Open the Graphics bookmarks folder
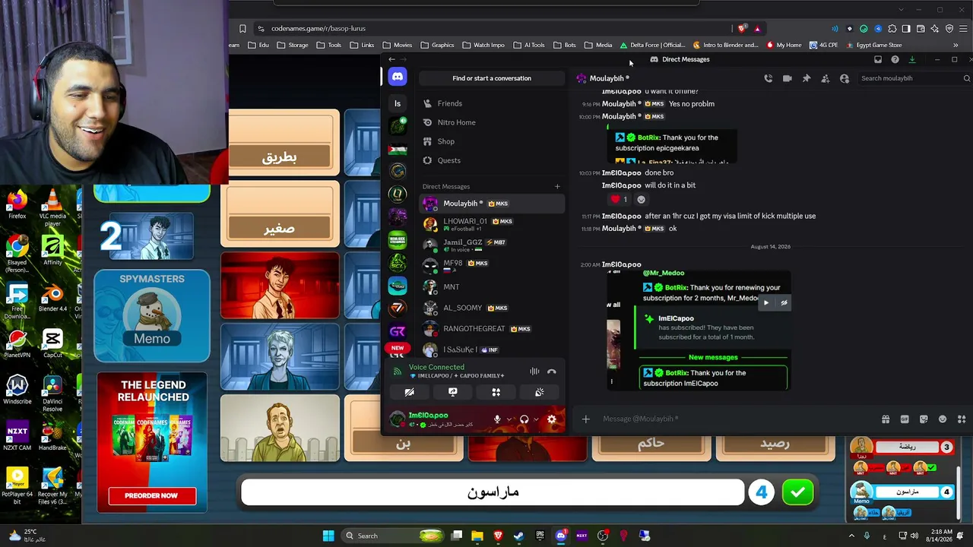 coord(437,45)
